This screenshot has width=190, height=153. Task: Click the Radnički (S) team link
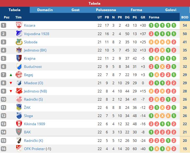(34, 99)
